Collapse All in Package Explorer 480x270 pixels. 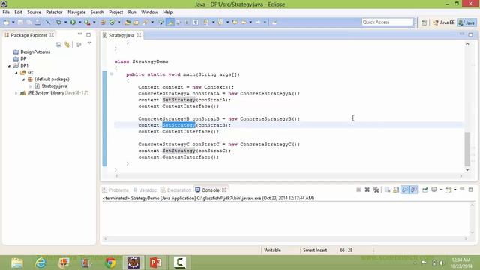[x=58, y=45]
